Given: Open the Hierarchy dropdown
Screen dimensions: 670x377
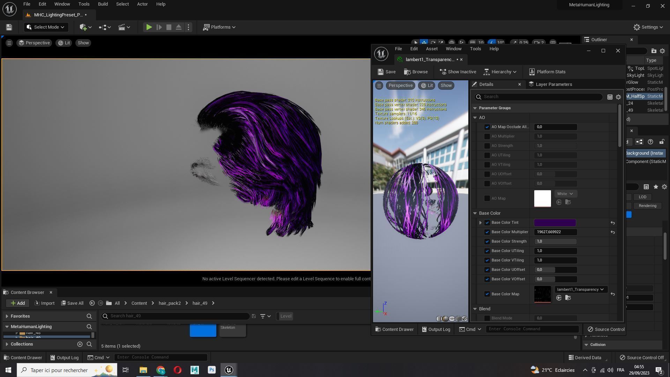Looking at the screenshot, I should (500, 72).
